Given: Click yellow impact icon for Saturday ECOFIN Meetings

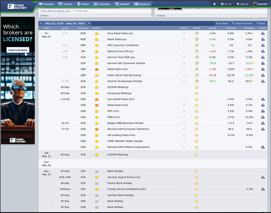Looking at the screenshot, I should tap(97, 155).
